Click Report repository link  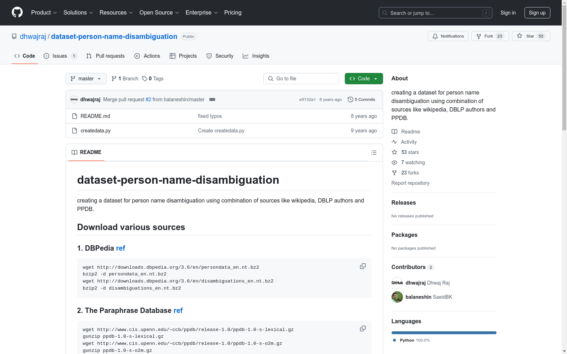pyautogui.click(x=410, y=183)
